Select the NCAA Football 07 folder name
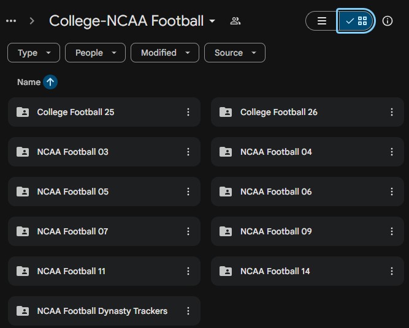 (x=72, y=231)
